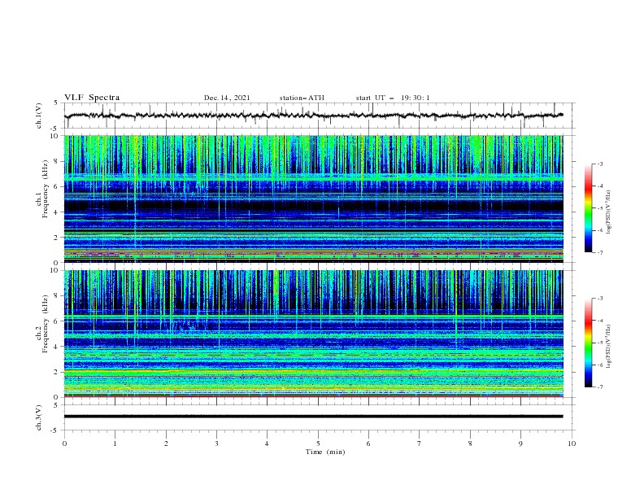Screen dimensions: 644x498
Task: Click the ch.1 spectrogram color scale bar
Action: (x=588, y=208)
